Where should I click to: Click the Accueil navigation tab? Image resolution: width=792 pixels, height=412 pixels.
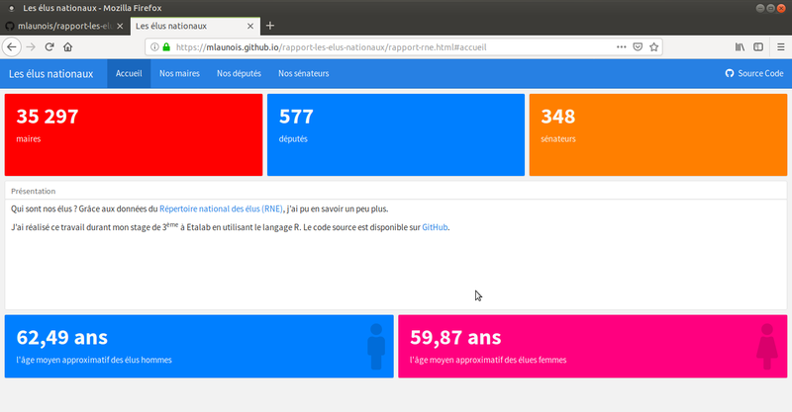(129, 73)
